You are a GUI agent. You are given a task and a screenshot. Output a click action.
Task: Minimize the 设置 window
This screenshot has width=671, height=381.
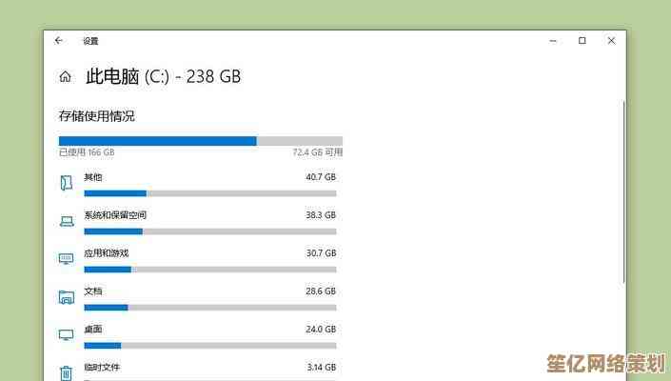553,41
